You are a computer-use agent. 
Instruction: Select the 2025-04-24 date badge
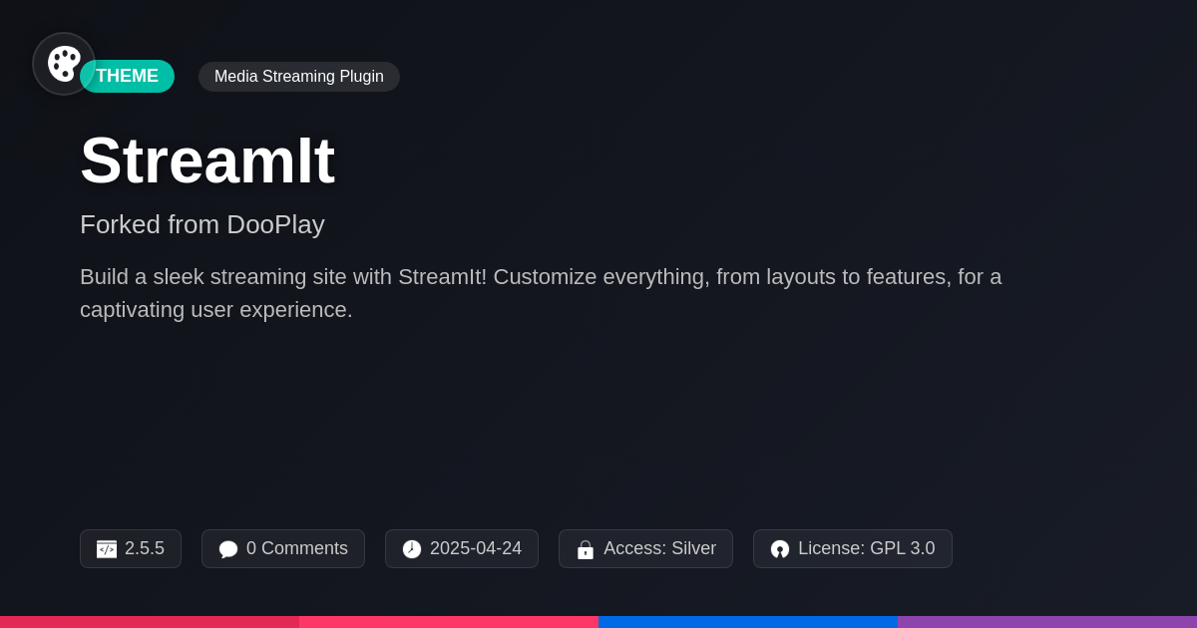point(462,549)
